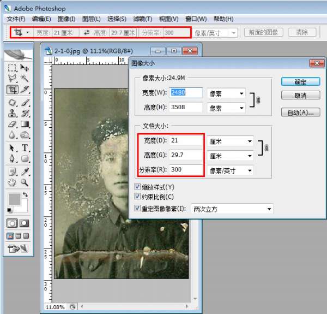Click the 确定 OK button
This screenshot has width=327, height=314.
pos(300,82)
